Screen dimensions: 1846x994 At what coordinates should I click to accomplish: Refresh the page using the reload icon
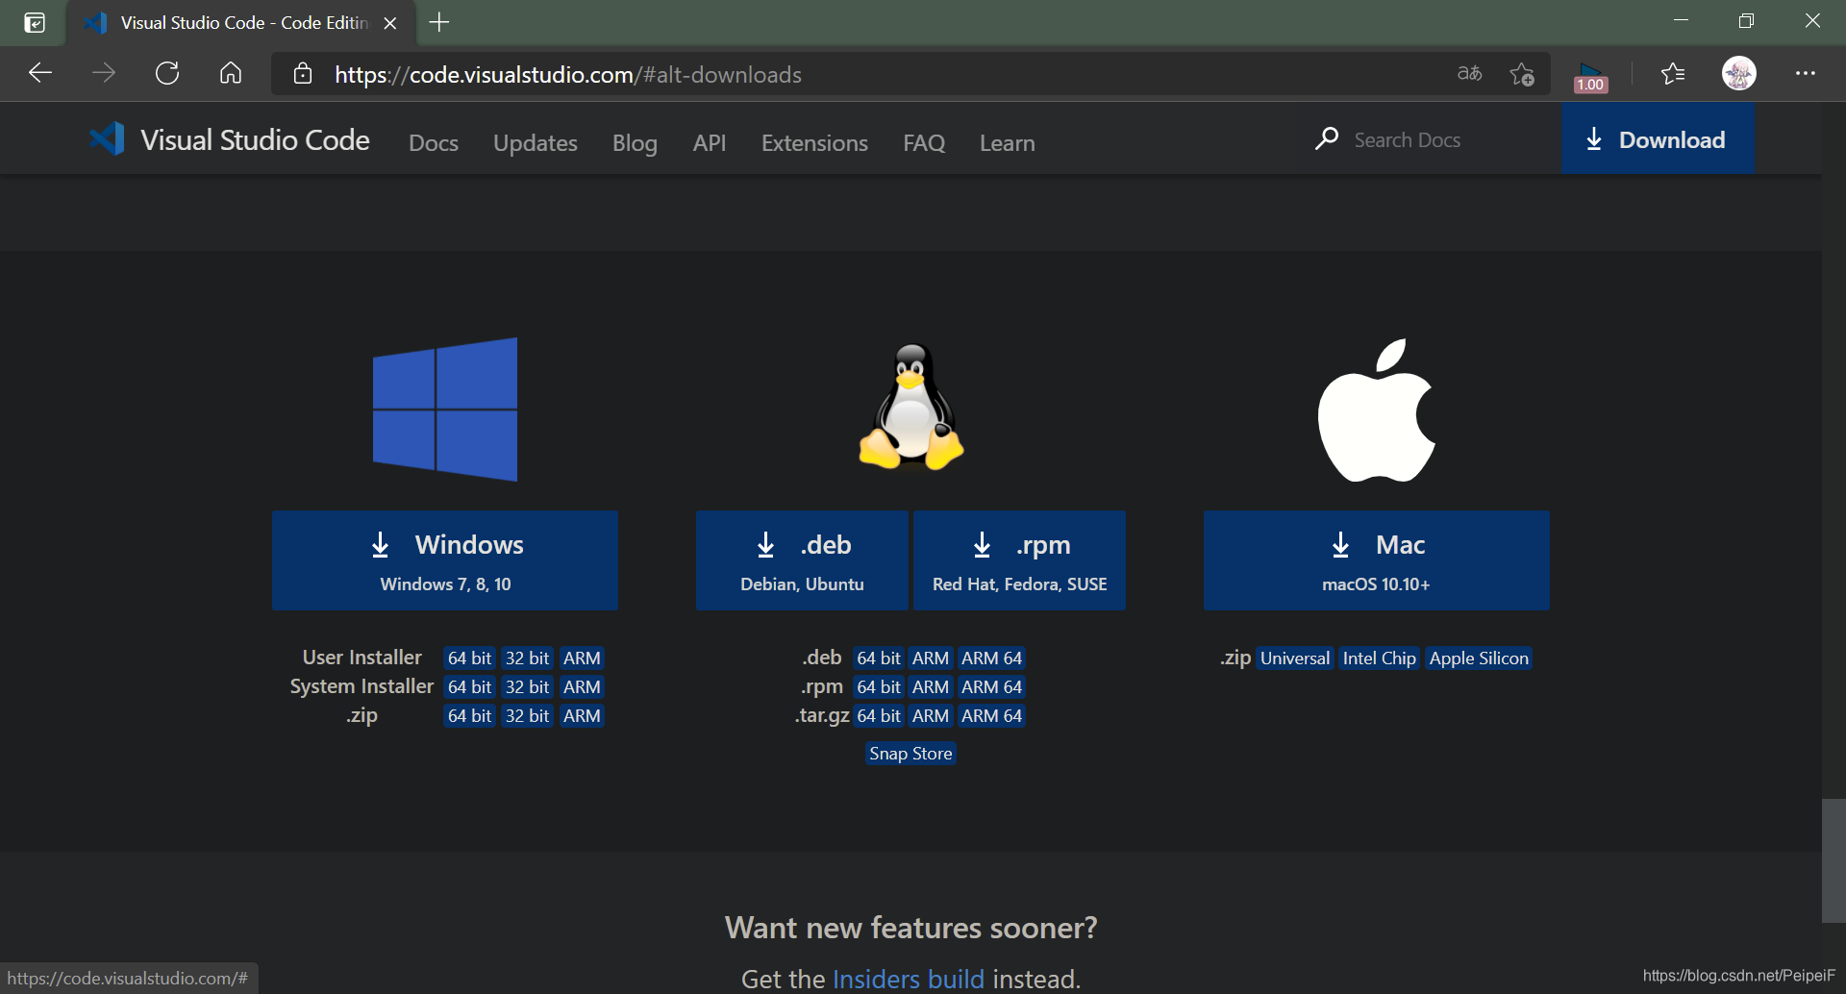[x=166, y=73]
